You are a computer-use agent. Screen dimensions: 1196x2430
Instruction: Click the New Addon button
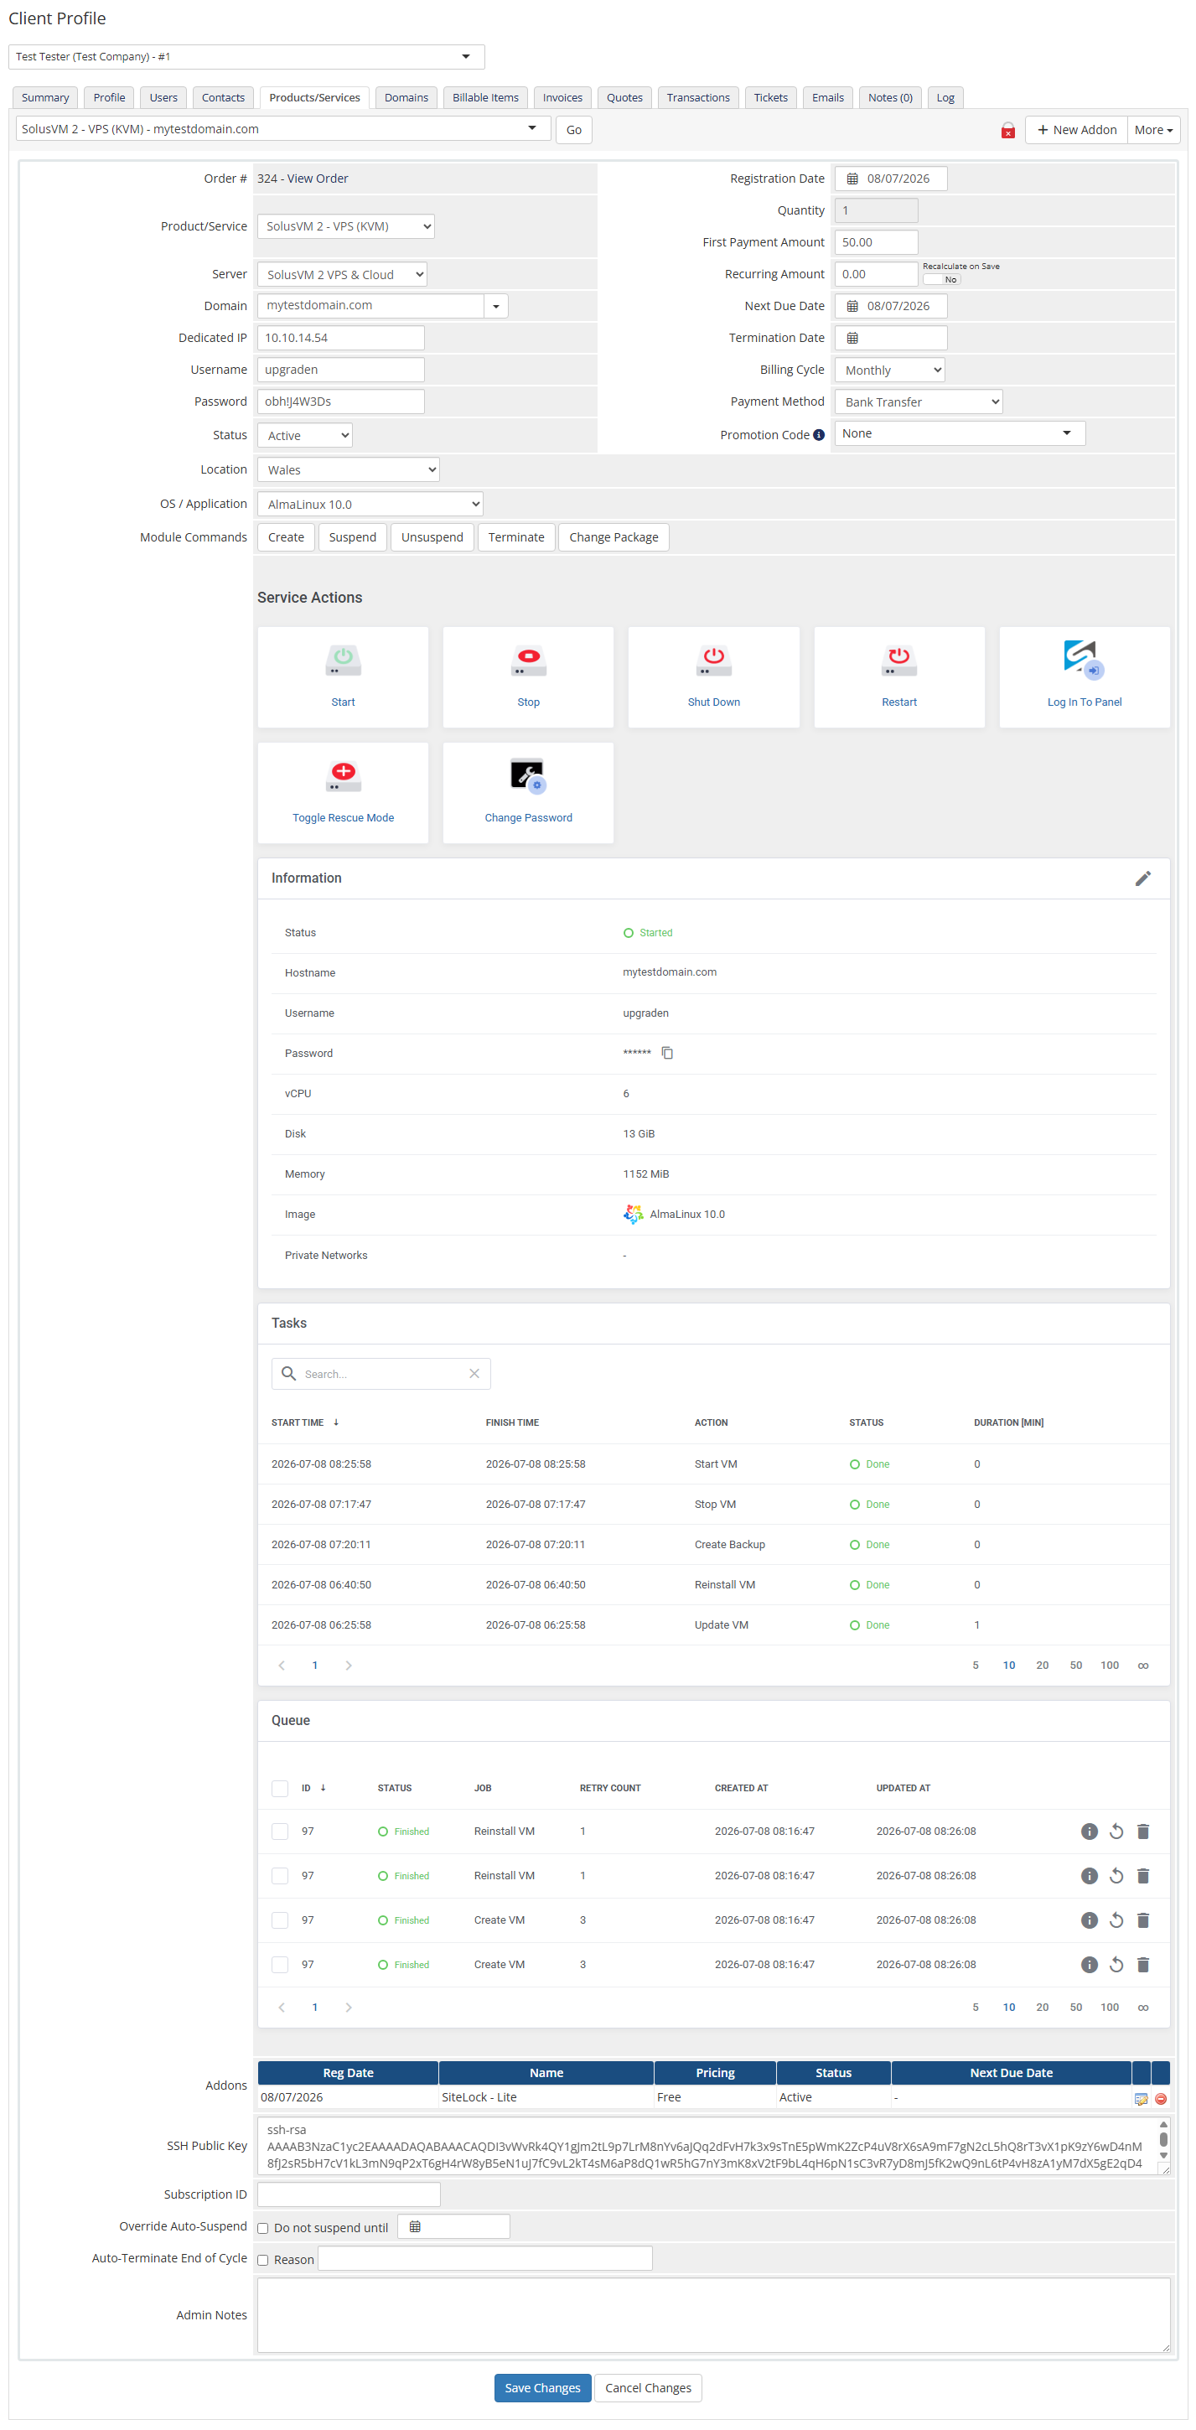(x=1075, y=129)
